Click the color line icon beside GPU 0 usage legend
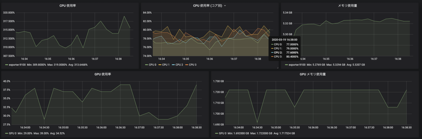 click(7, 133)
